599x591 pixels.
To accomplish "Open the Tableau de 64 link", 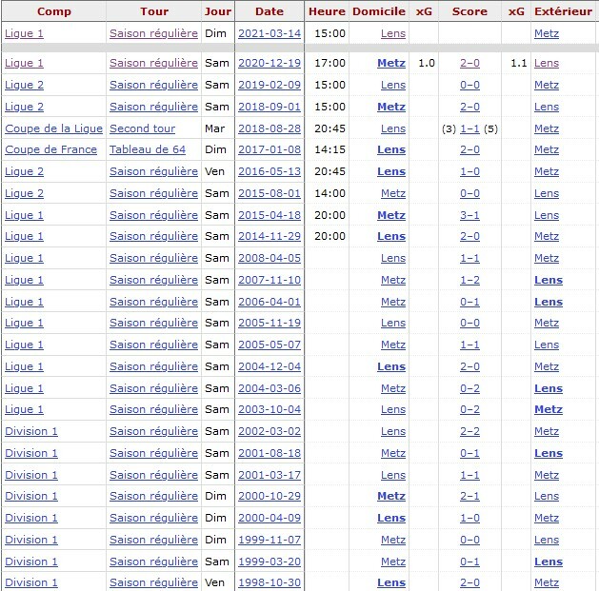I will [148, 149].
